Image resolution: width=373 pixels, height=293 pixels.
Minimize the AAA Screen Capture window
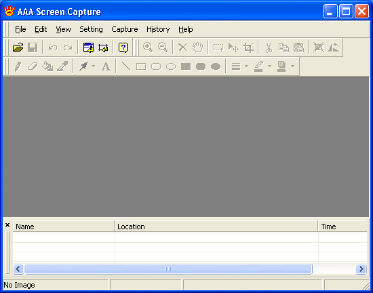[330, 12]
